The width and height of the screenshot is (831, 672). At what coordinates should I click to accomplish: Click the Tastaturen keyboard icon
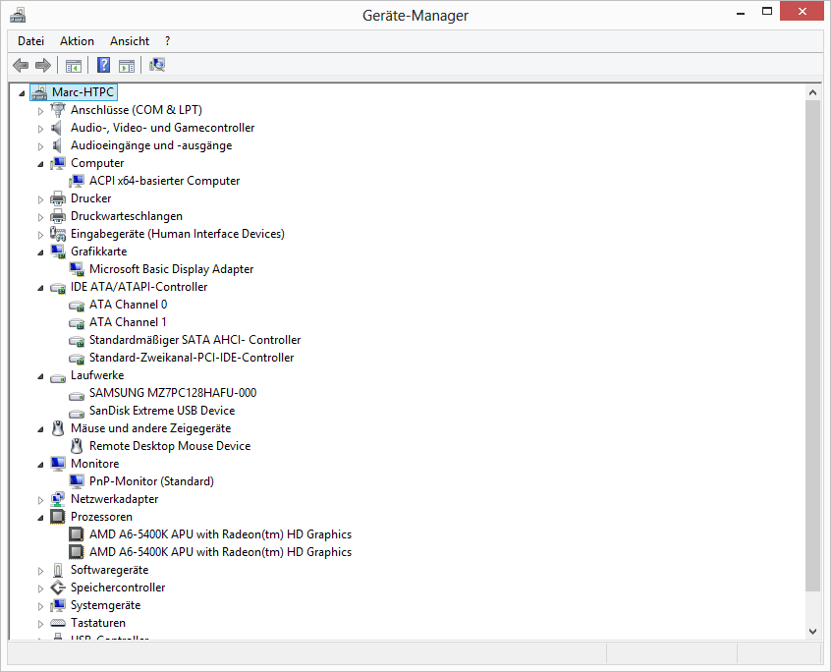coord(58,623)
